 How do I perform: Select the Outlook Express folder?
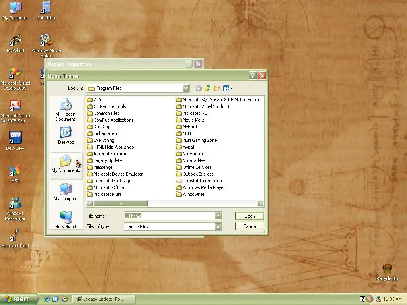[x=195, y=174]
